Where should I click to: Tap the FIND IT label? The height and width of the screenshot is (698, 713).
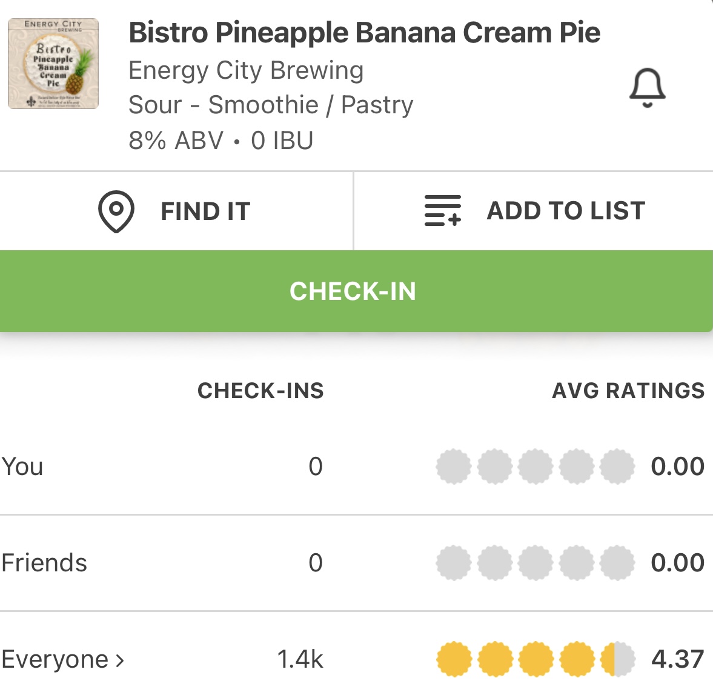click(205, 211)
